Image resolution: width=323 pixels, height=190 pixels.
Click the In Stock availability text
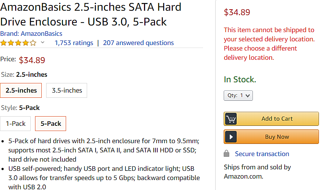coord(240,79)
